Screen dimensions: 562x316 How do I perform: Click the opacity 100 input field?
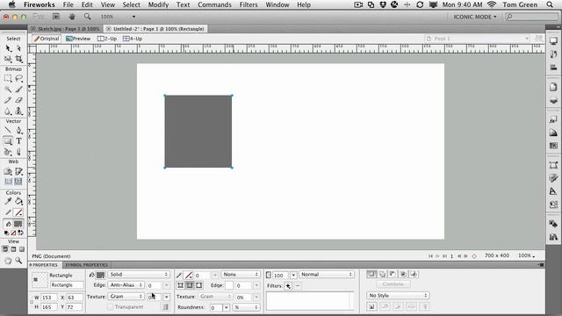(x=281, y=275)
